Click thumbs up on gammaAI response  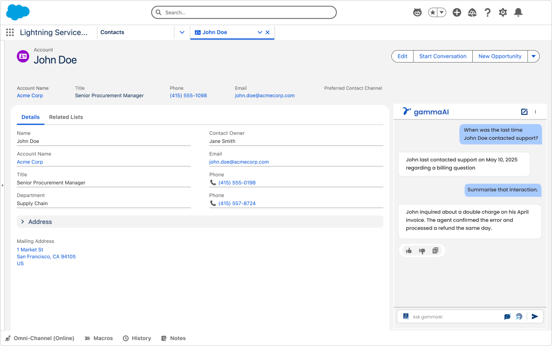tap(409, 250)
